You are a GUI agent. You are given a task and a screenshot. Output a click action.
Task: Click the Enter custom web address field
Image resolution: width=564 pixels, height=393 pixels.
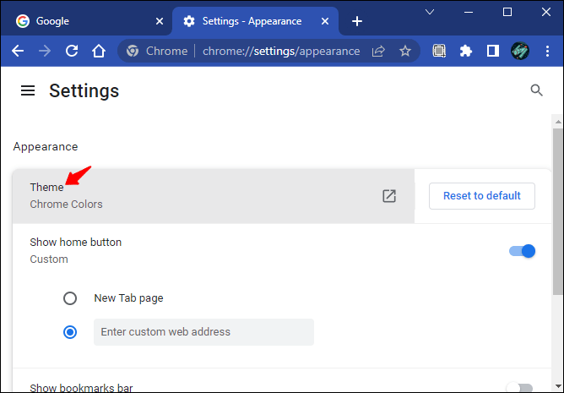pos(203,332)
